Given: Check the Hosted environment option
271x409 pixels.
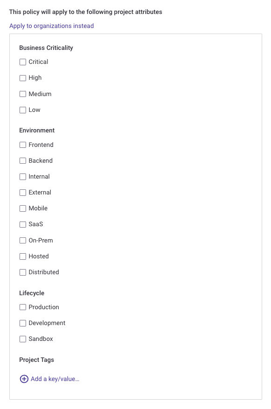Looking at the screenshot, I should click(x=23, y=256).
